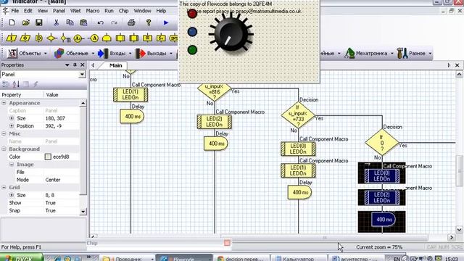The image size is (464, 261).
Task: Open the Edit menu
Action: point(28,11)
